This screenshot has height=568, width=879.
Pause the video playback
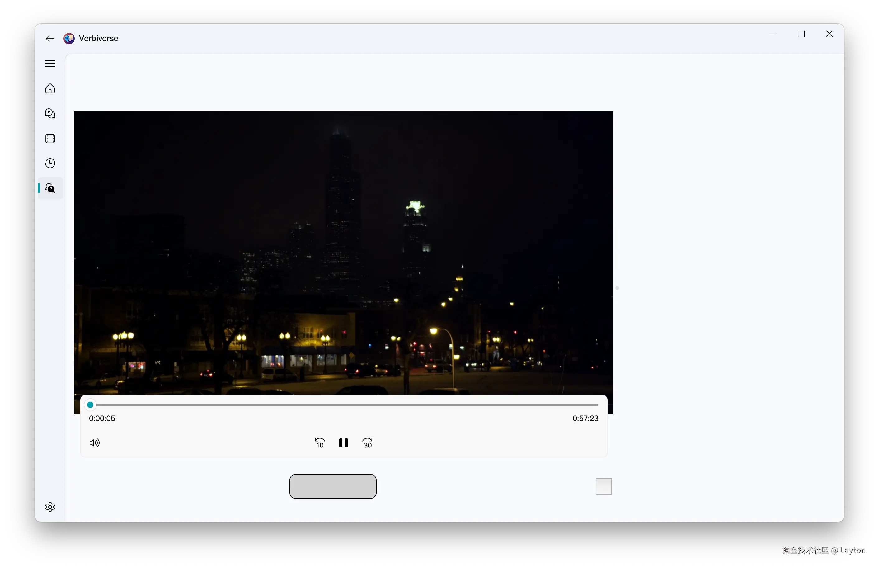[x=343, y=443]
